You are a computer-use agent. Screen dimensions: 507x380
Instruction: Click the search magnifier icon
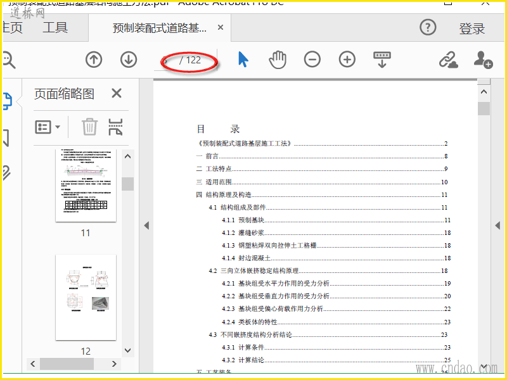8,60
